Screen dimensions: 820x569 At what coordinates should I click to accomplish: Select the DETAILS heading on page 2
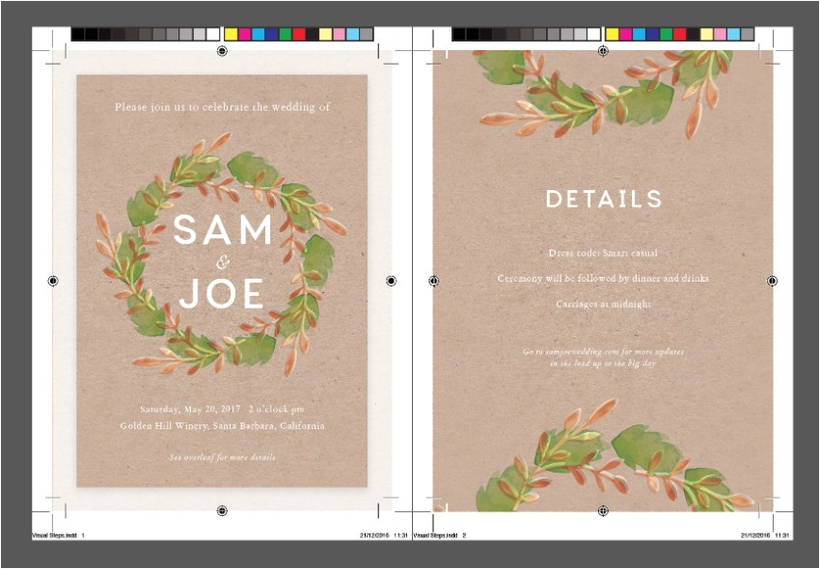click(x=607, y=201)
